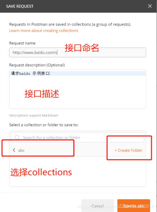Click the Requests in Postman intro sentence

[x=70, y=24]
